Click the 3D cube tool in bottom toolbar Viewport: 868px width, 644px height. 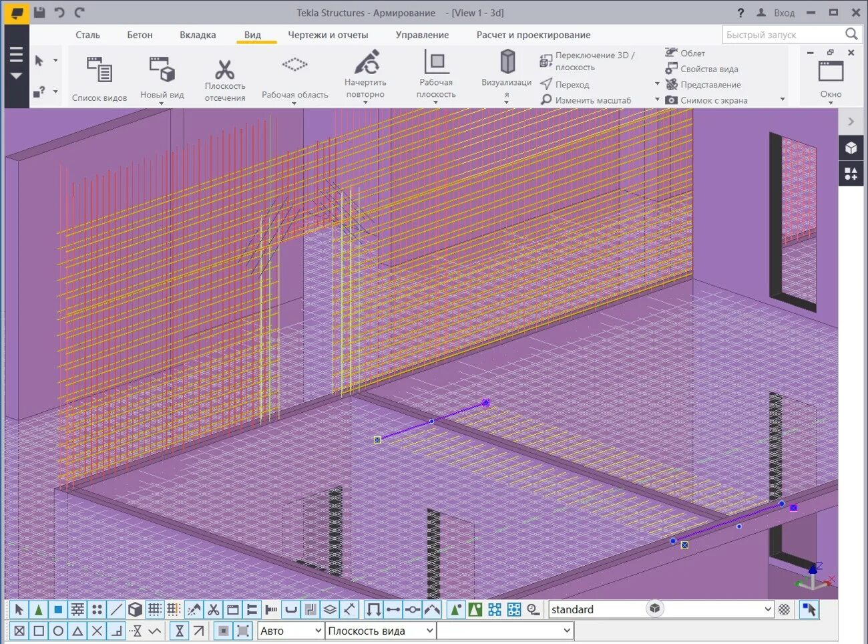pos(135,609)
